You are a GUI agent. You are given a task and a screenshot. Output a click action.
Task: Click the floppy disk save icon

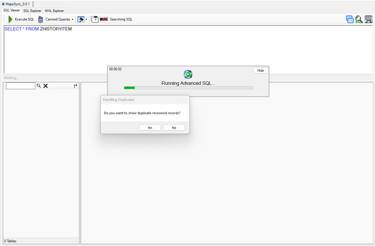pos(368,19)
